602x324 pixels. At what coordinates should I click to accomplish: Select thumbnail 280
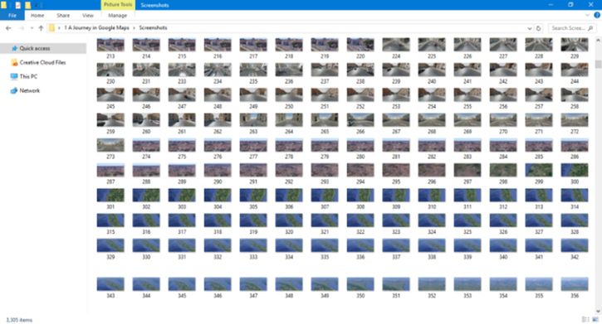[360, 145]
